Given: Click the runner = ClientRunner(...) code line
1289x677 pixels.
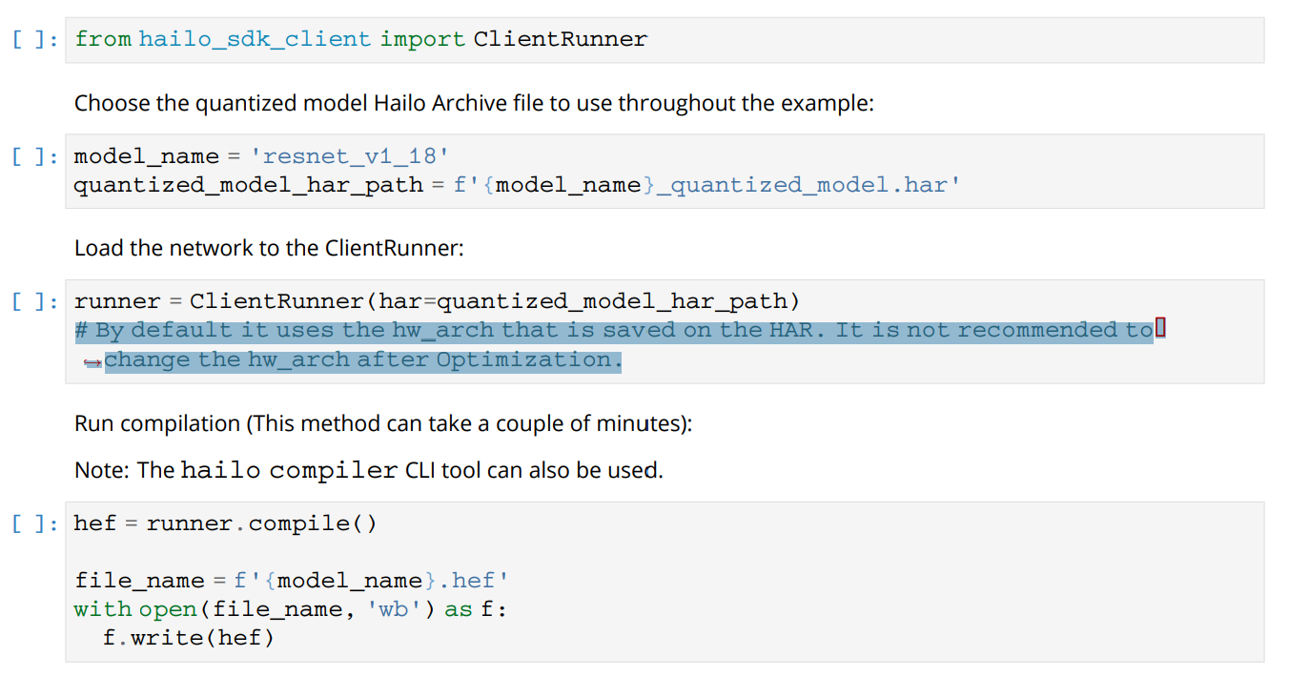Looking at the screenshot, I should [437, 302].
